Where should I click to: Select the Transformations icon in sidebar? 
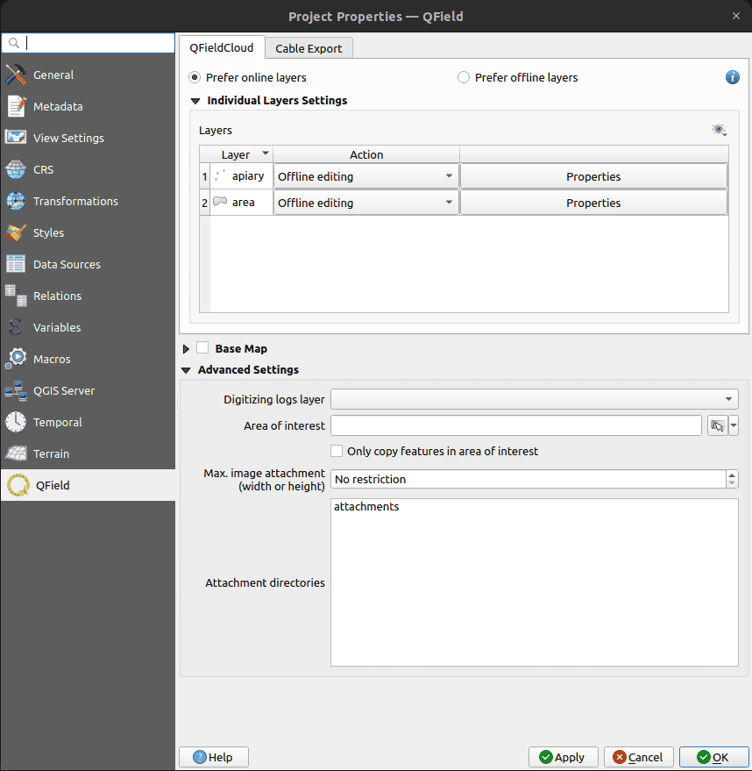pyautogui.click(x=16, y=201)
